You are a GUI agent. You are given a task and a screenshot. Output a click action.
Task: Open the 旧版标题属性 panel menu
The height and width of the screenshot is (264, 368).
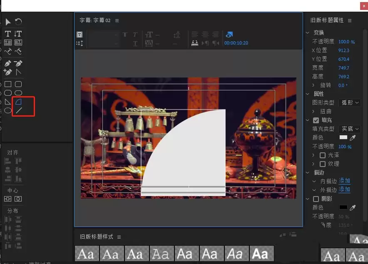tap(350, 21)
